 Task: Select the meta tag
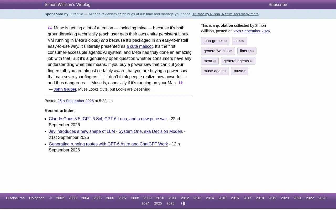(210, 61)
